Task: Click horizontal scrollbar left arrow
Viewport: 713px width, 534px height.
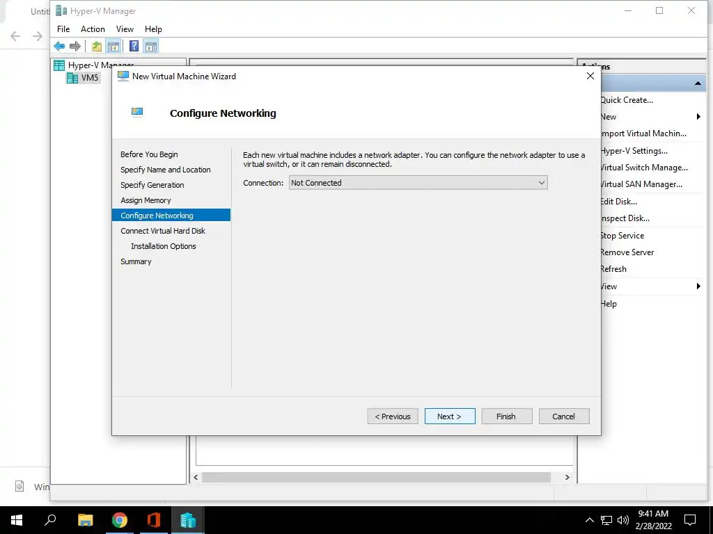Action: pyautogui.click(x=196, y=477)
